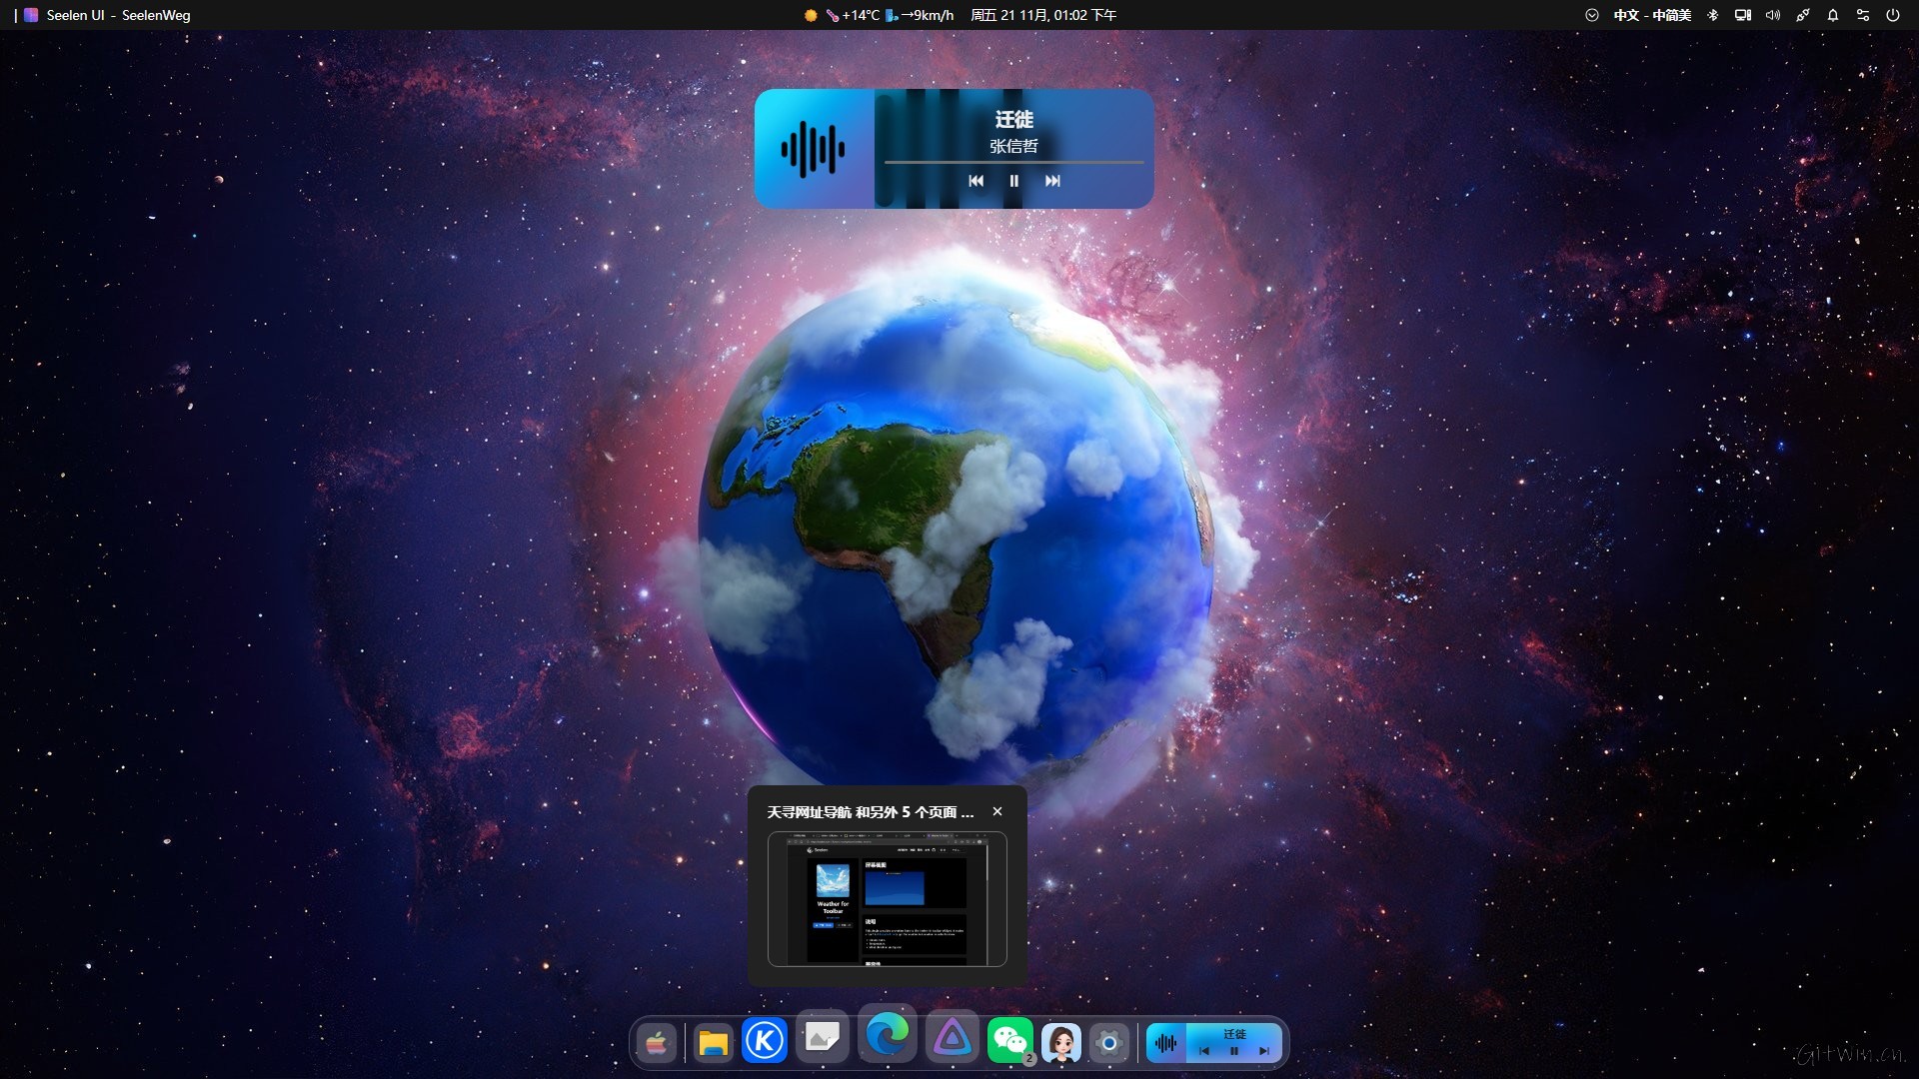Open Microsoft Edge dock icon
Image resolution: width=1919 pixels, height=1079 pixels.
[x=887, y=1035]
